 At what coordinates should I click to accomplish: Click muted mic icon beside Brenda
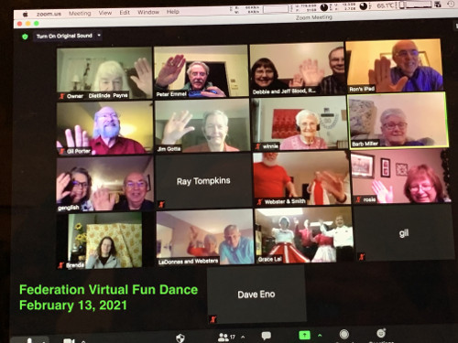61,265
